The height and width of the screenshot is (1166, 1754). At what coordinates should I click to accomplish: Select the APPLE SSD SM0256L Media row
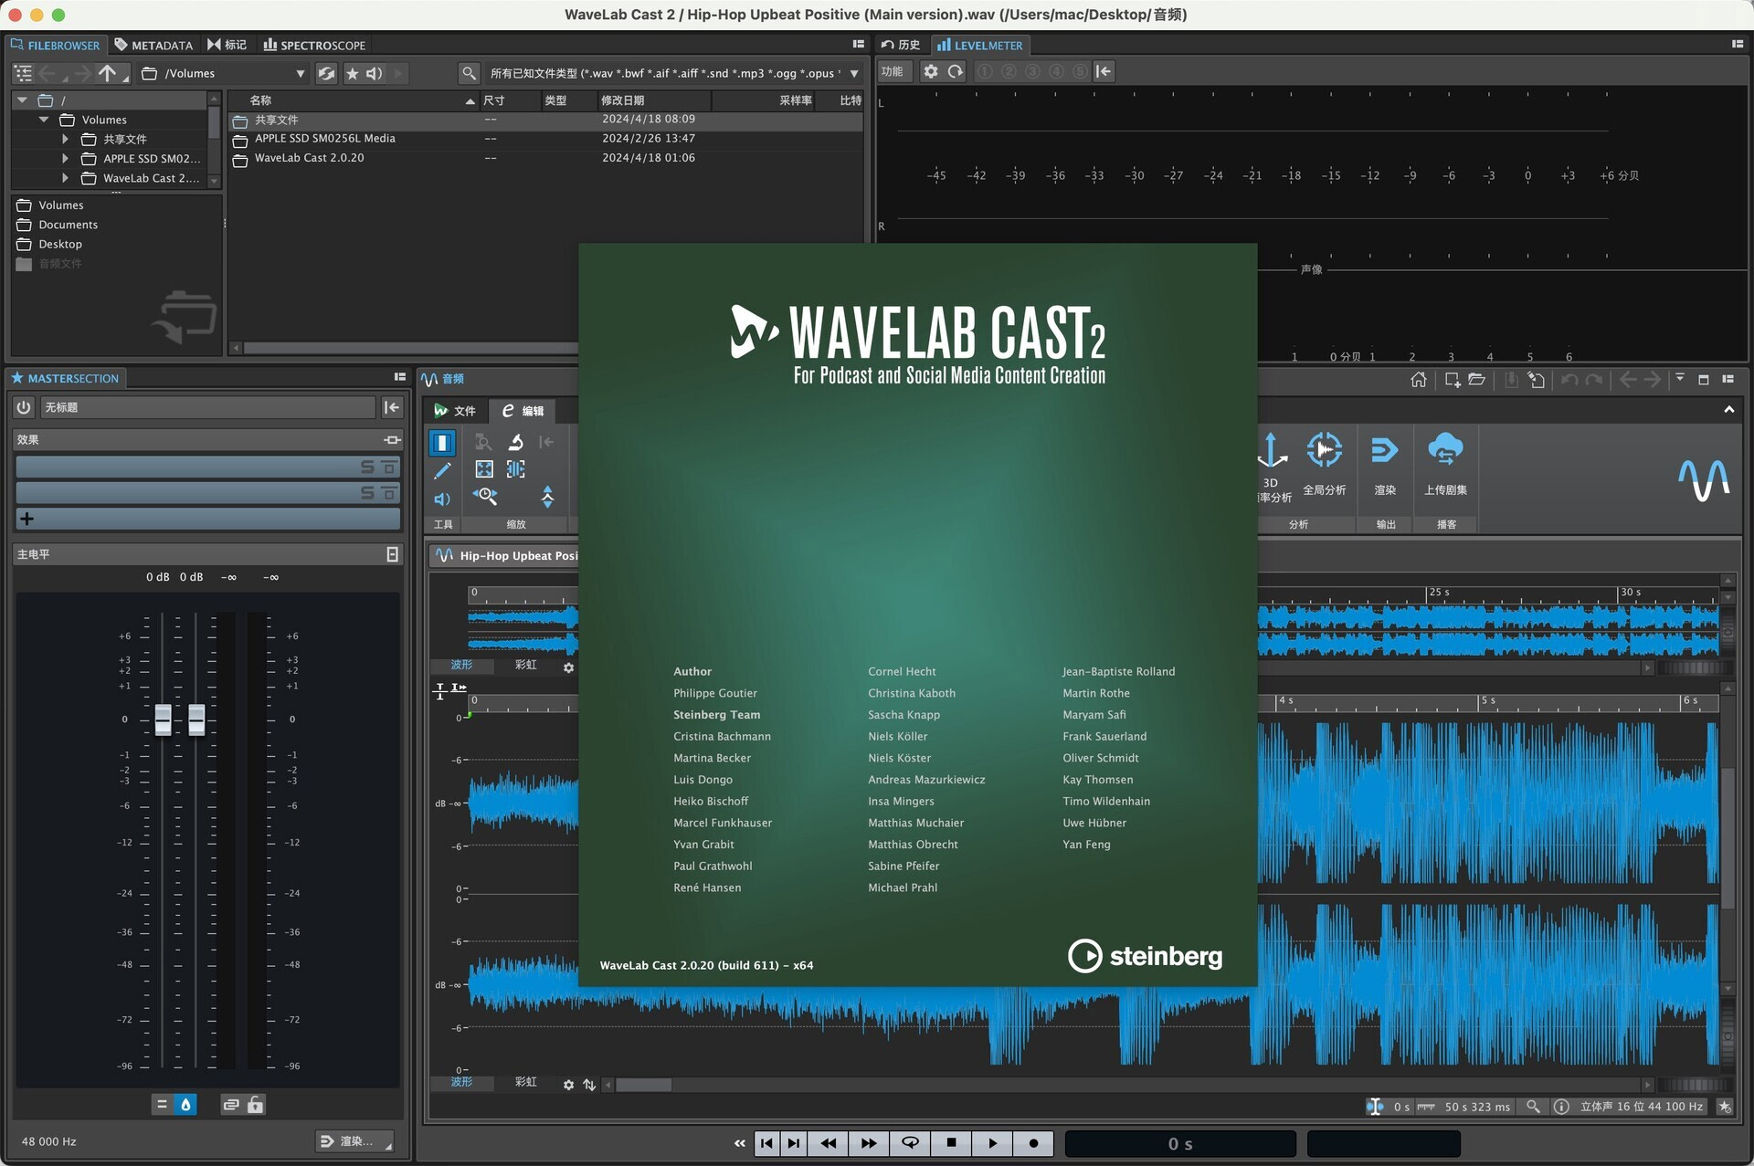tap(545, 139)
